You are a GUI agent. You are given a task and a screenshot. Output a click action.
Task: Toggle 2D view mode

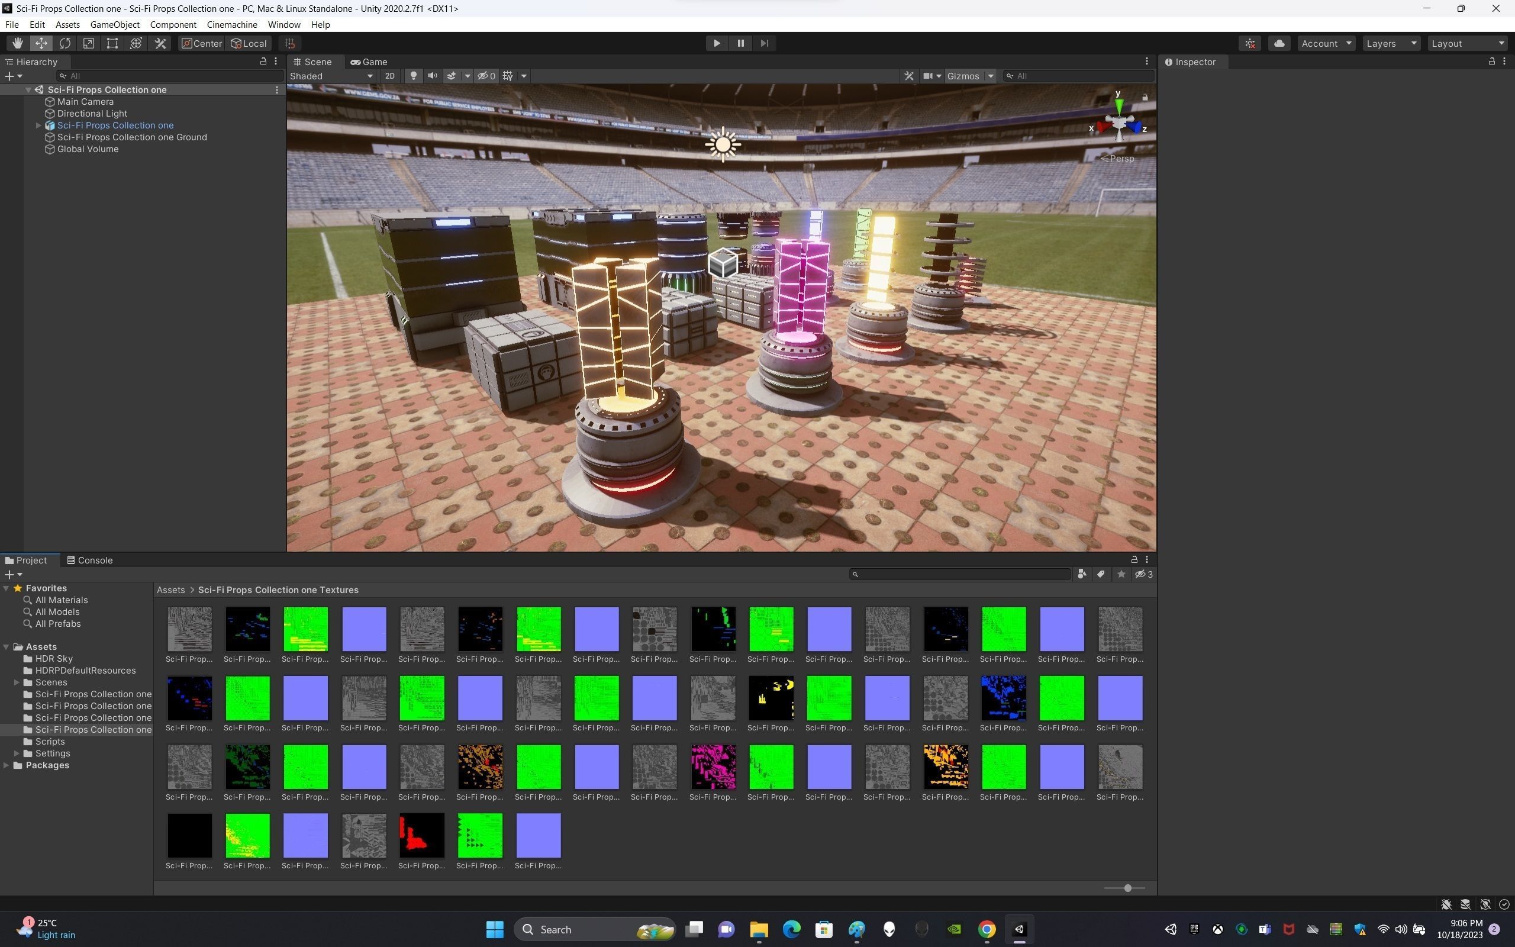pos(389,76)
